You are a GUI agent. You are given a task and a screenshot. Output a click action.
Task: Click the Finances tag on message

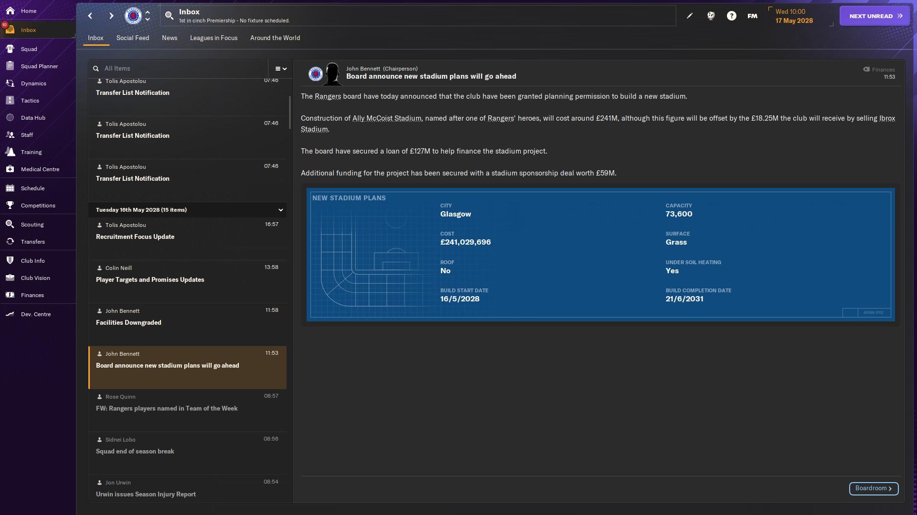879,69
